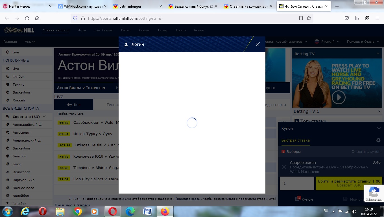Open Бейсбол in the sports list
384x217 pixels.
(27, 156)
